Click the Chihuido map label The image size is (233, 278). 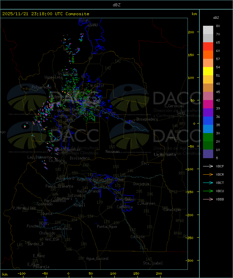click(47, 233)
